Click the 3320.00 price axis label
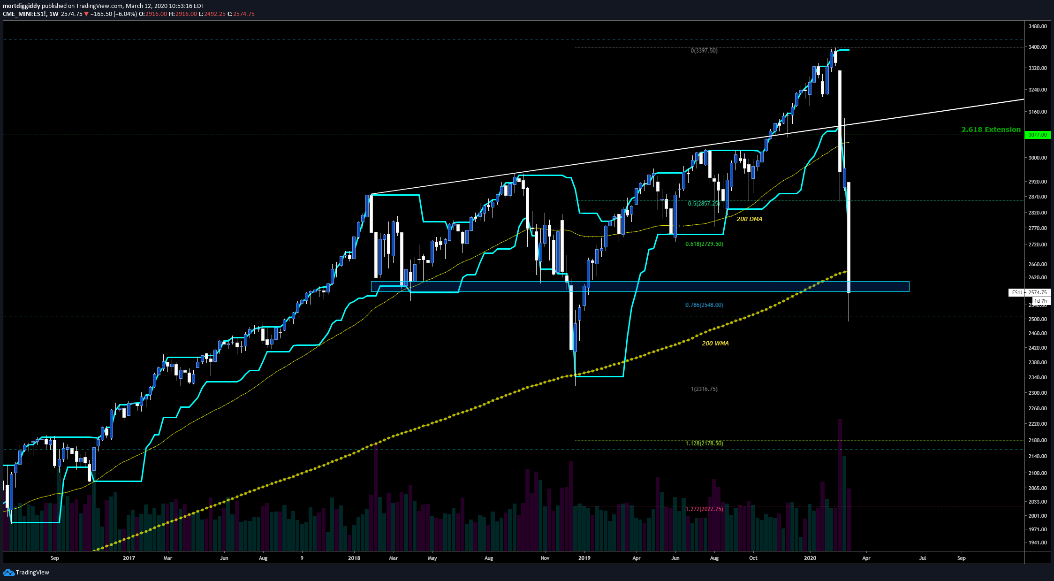Screen dimensions: 1054x581 click(1038, 68)
